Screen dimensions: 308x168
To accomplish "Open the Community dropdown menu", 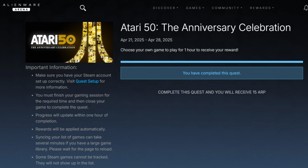I will coord(227,8).
